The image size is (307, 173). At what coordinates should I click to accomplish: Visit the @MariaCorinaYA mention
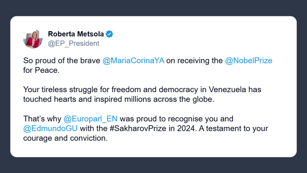click(134, 61)
